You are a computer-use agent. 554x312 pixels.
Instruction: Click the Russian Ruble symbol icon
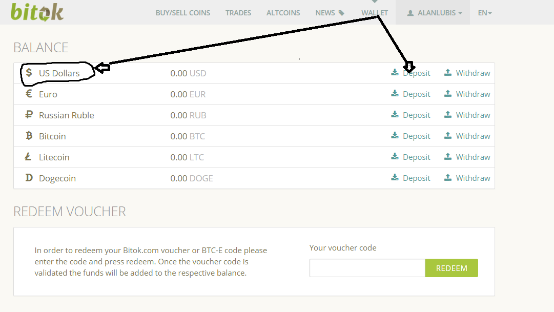[29, 114]
